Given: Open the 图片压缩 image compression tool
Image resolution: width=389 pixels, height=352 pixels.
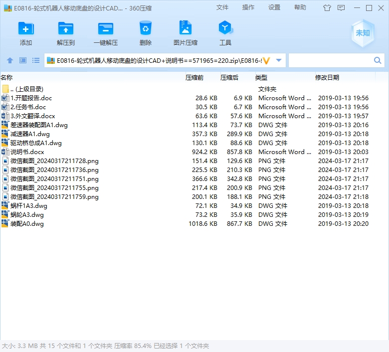Looking at the screenshot, I should tap(186, 28).
